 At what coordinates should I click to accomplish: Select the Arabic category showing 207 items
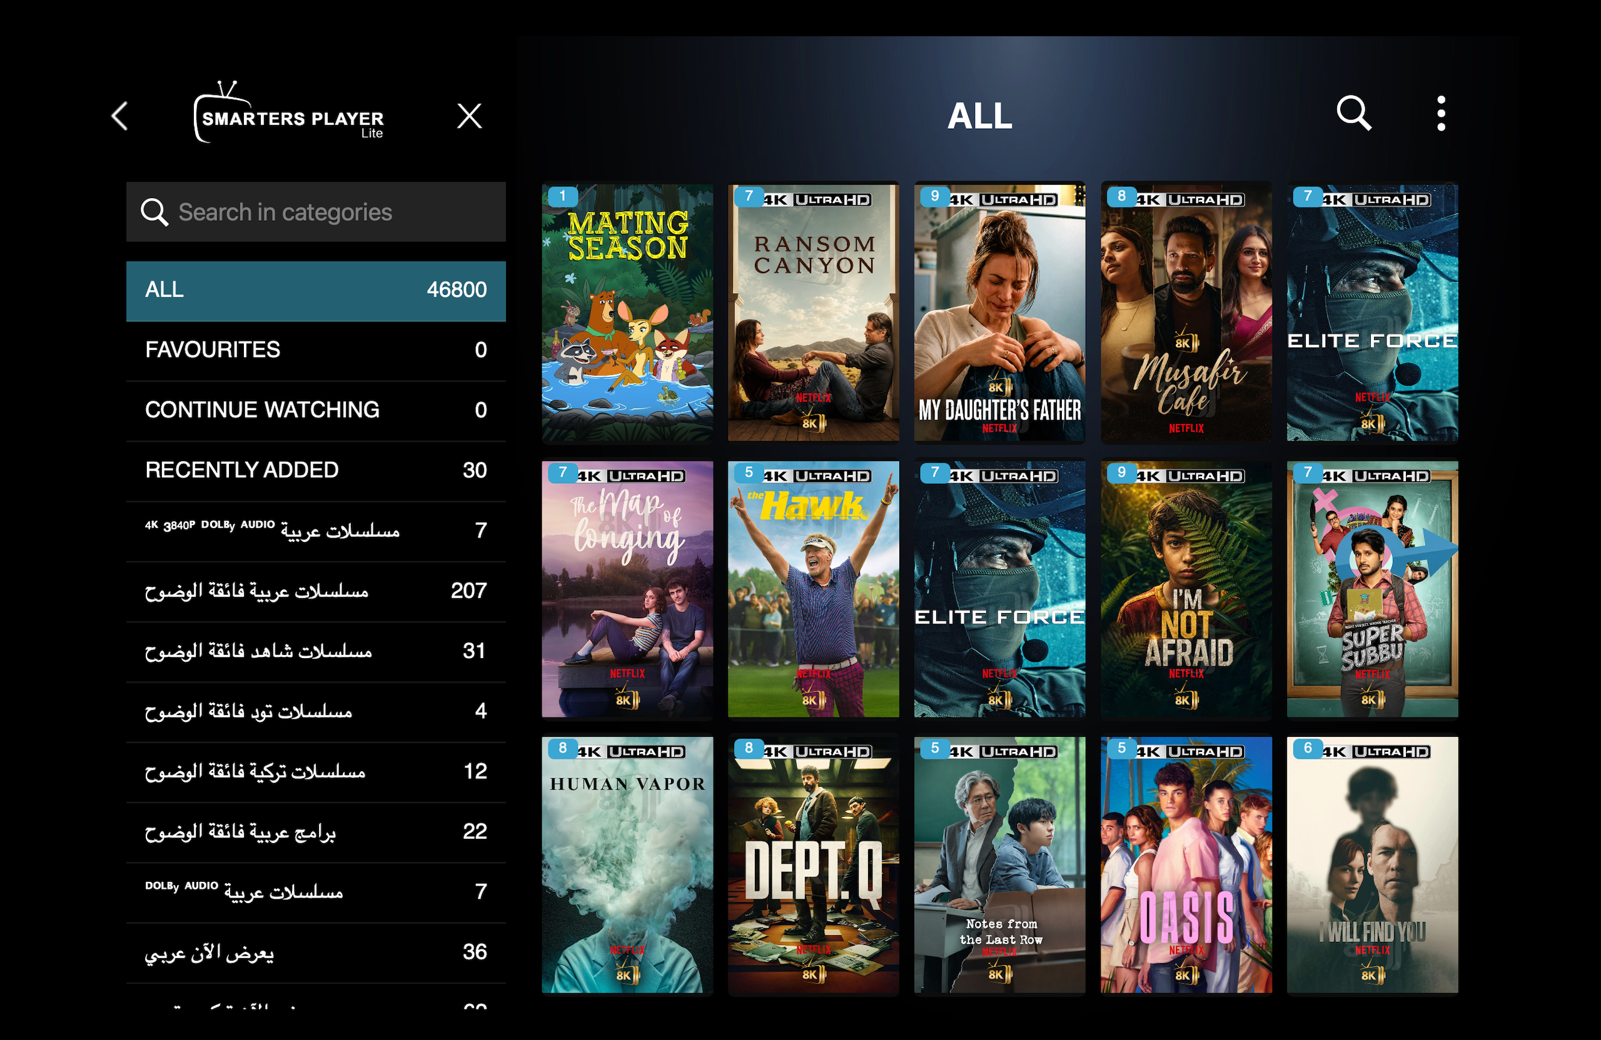point(316,592)
